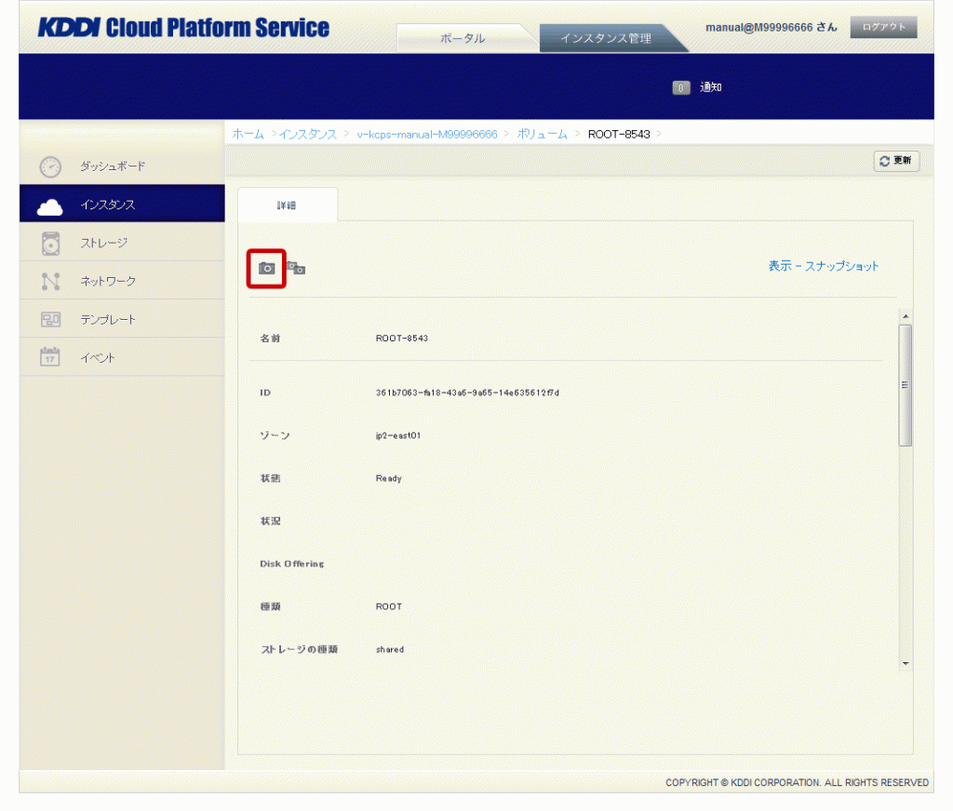953x811 pixels.
Task: Open v-kcps-manual-M99996666 breadcrumb link
Action: (426, 134)
